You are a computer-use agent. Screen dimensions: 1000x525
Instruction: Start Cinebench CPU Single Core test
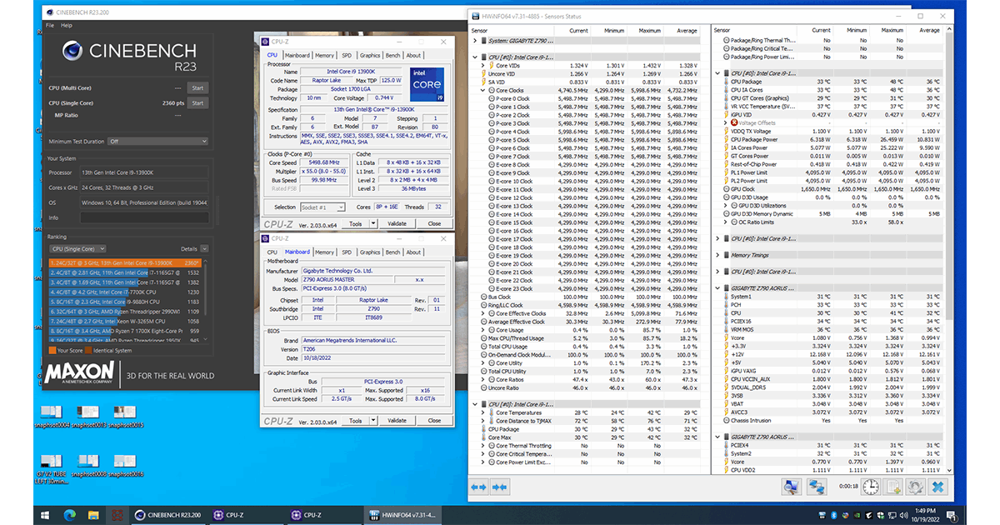click(x=197, y=103)
